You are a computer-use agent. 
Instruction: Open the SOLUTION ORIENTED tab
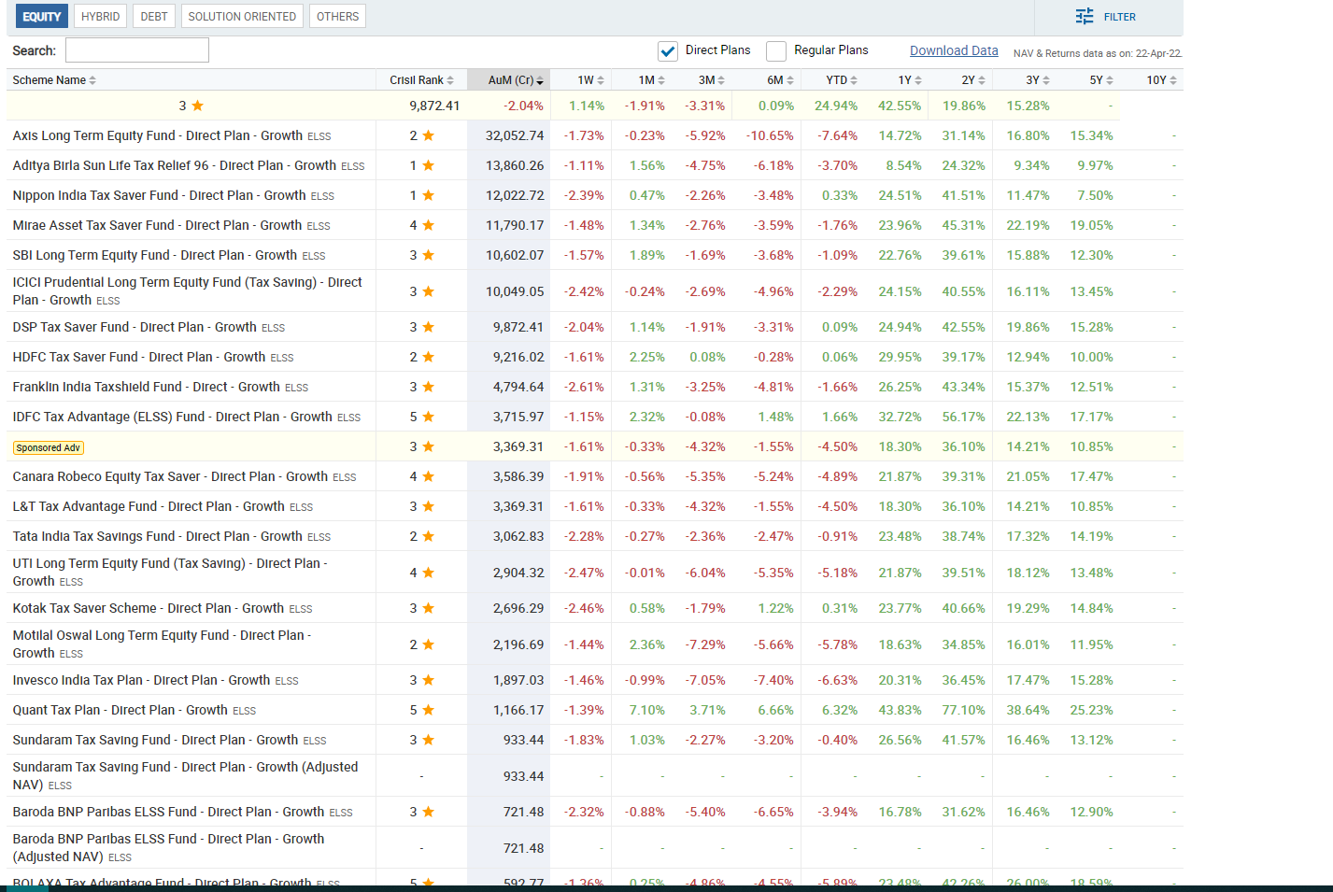point(242,16)
